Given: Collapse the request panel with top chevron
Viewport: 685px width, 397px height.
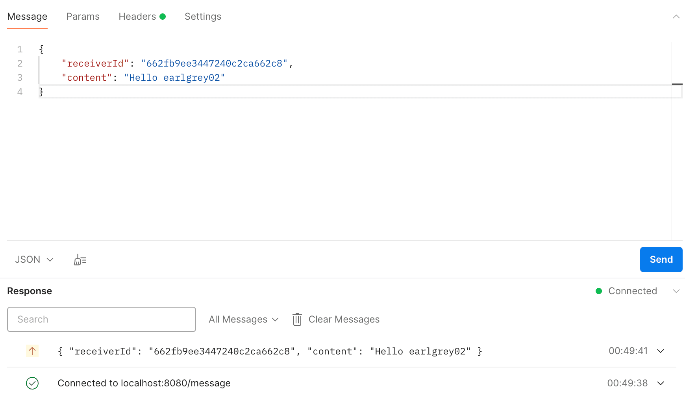Looking at the screenshot, I should [x=676, y=17].
